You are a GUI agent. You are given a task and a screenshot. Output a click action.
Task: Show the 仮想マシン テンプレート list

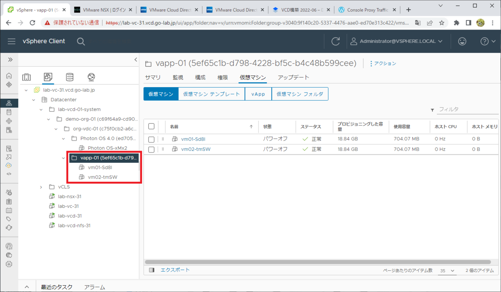pos(212,94)
